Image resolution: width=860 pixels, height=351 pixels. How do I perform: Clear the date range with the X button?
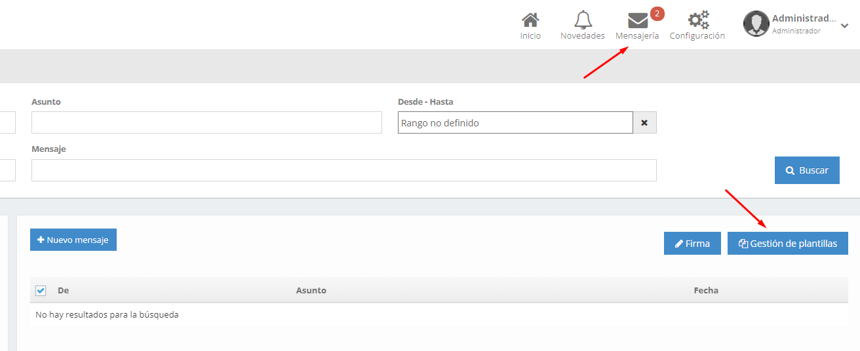(644, 122)
